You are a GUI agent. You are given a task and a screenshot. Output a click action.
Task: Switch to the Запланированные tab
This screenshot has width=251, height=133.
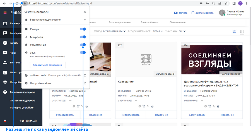point(120,22)
